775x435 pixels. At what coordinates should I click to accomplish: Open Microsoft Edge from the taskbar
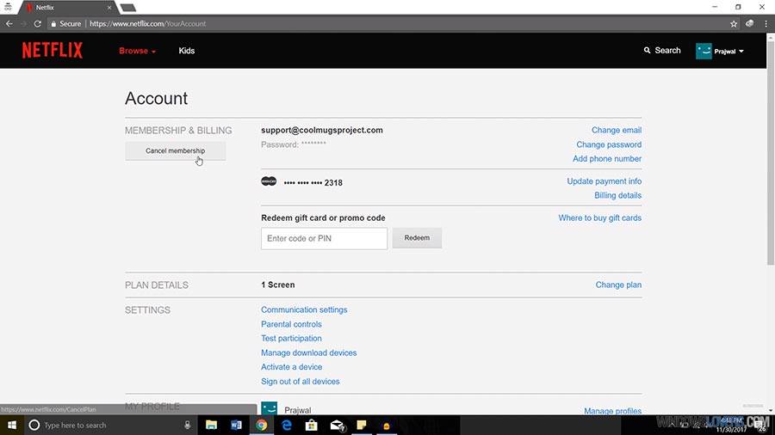pos(287,425)
